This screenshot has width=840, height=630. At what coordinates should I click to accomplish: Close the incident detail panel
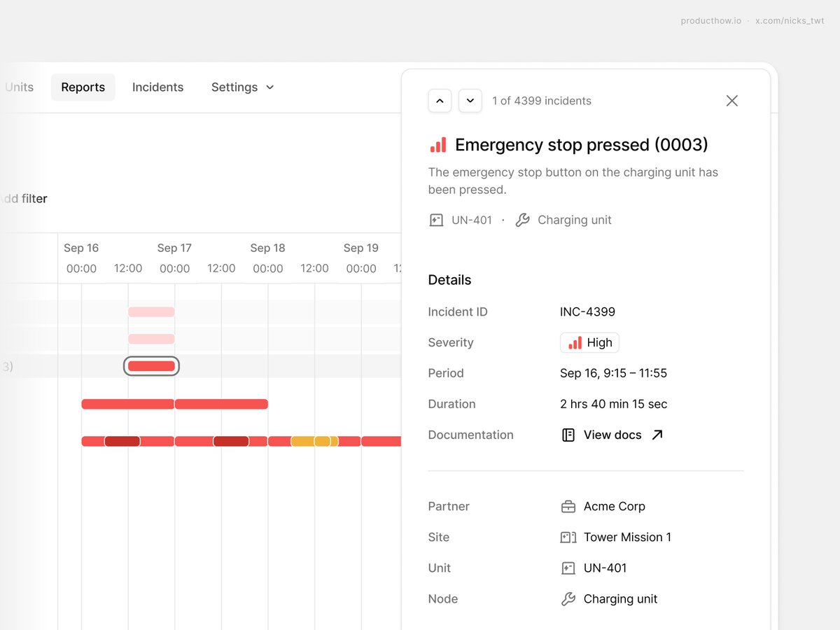point(732,101)
